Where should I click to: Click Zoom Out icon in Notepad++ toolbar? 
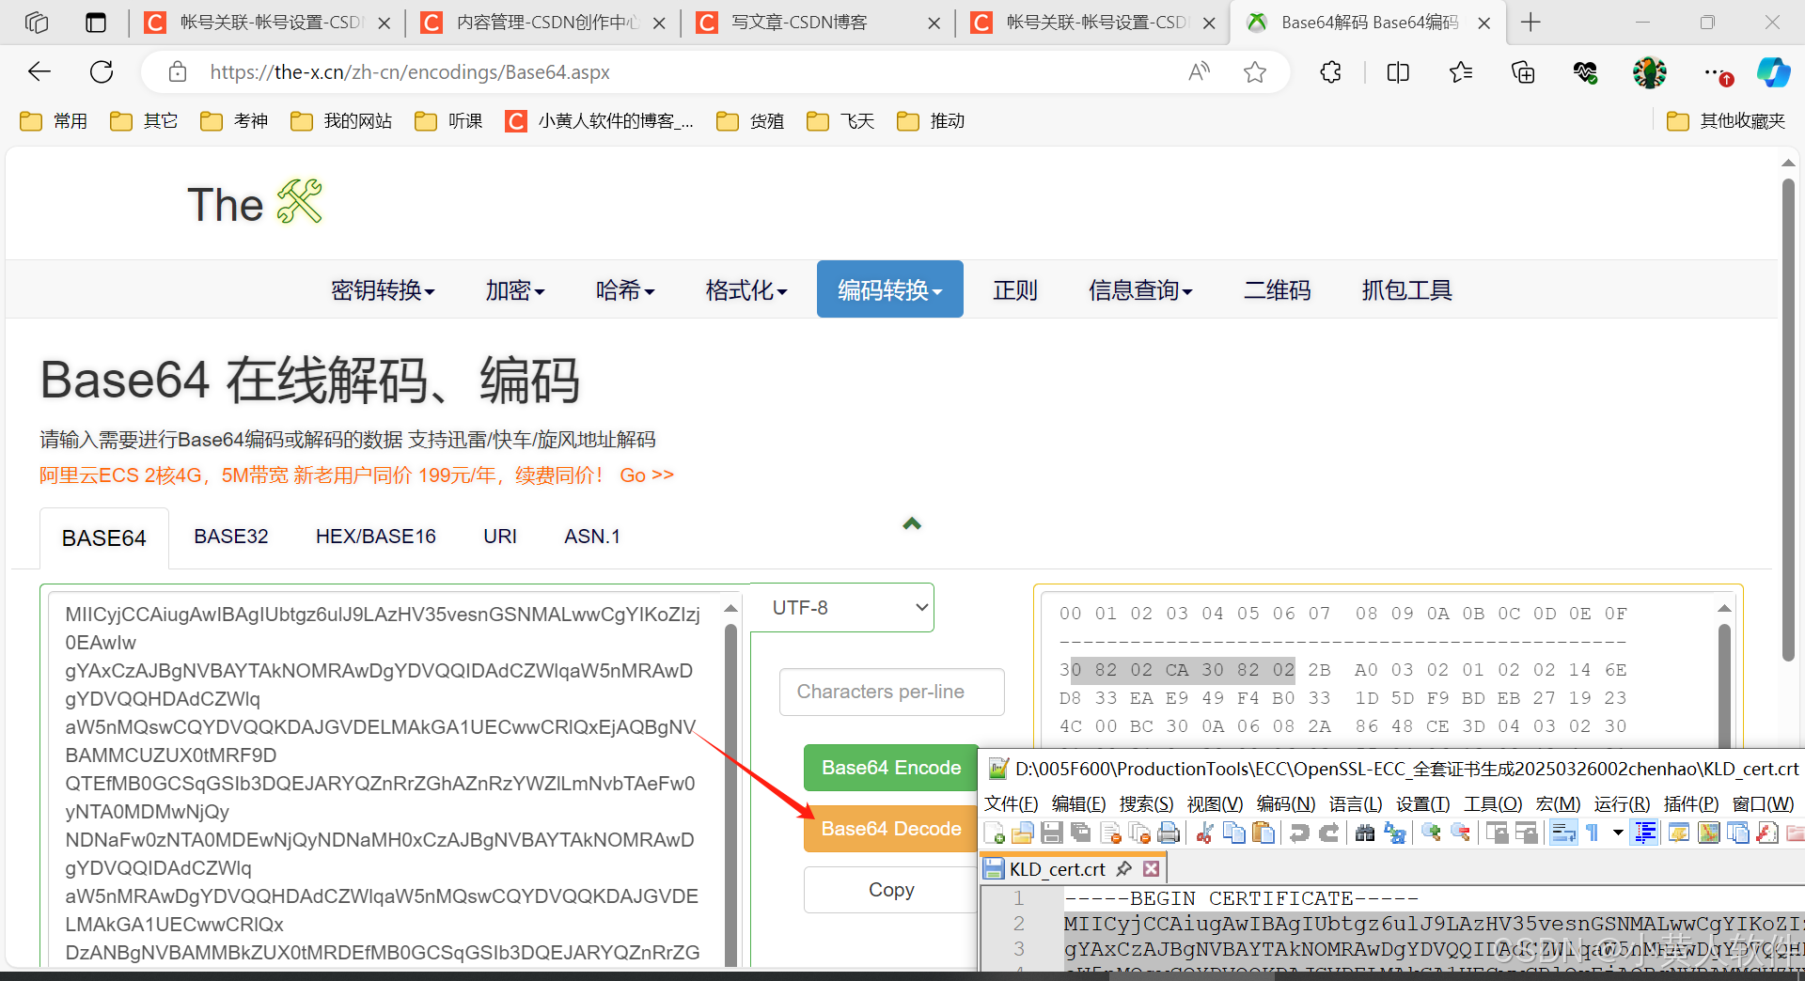[1461, 833]
